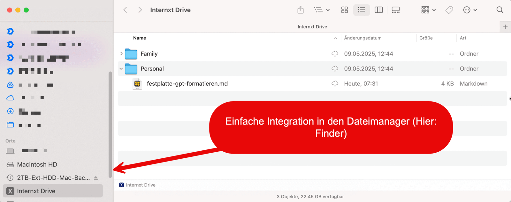
Task: Select the Markdown type cell
Action: click(x=474, y=84)
